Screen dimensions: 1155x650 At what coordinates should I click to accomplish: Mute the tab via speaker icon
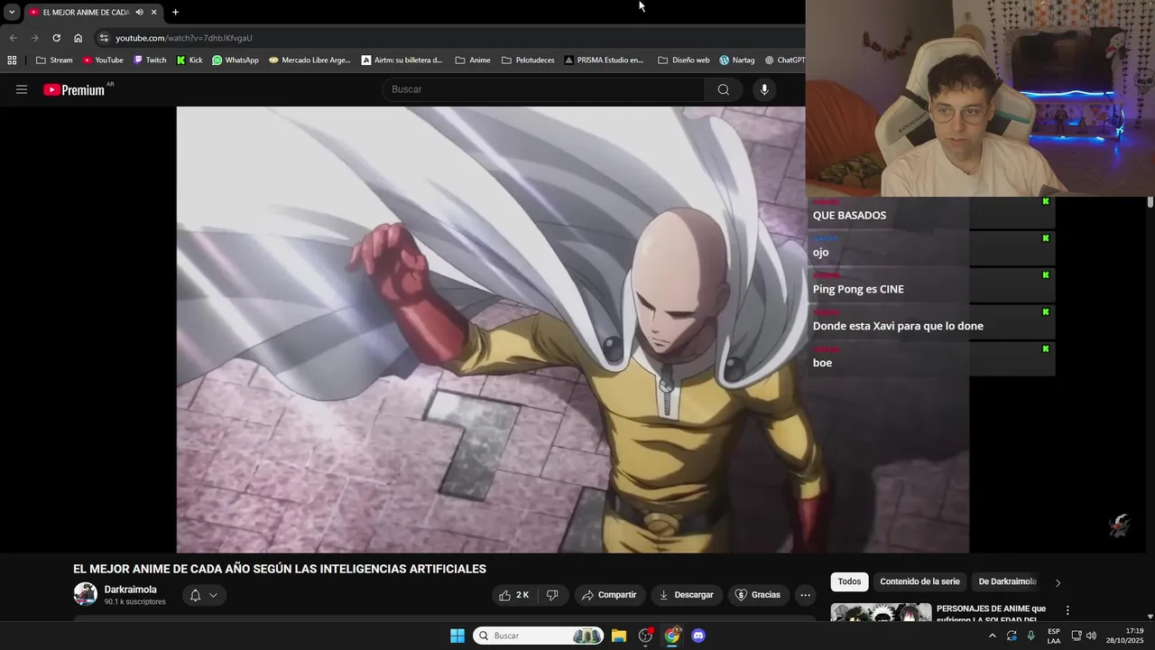(x=139, y=12)
